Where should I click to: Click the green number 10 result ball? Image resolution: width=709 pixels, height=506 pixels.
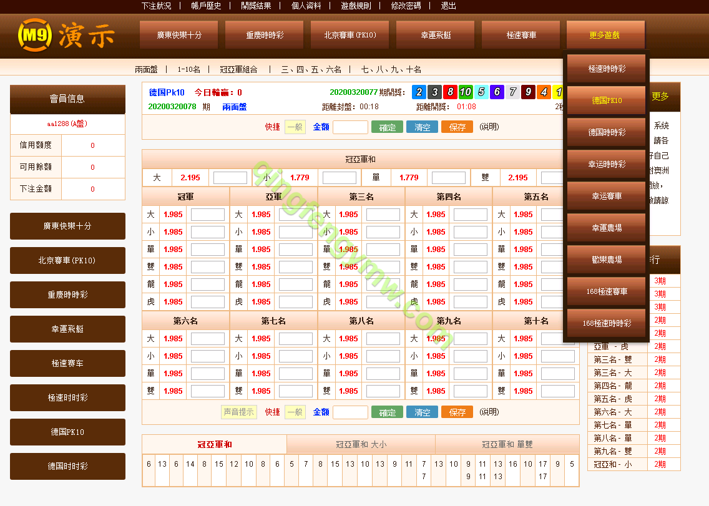point(466,92)
